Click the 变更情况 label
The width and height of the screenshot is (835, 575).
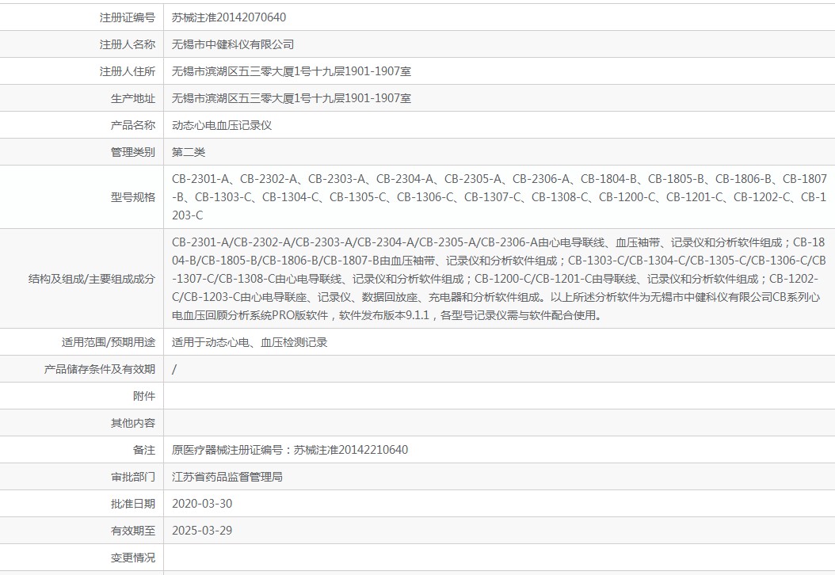pyautogui.click(x=133, y=558)
